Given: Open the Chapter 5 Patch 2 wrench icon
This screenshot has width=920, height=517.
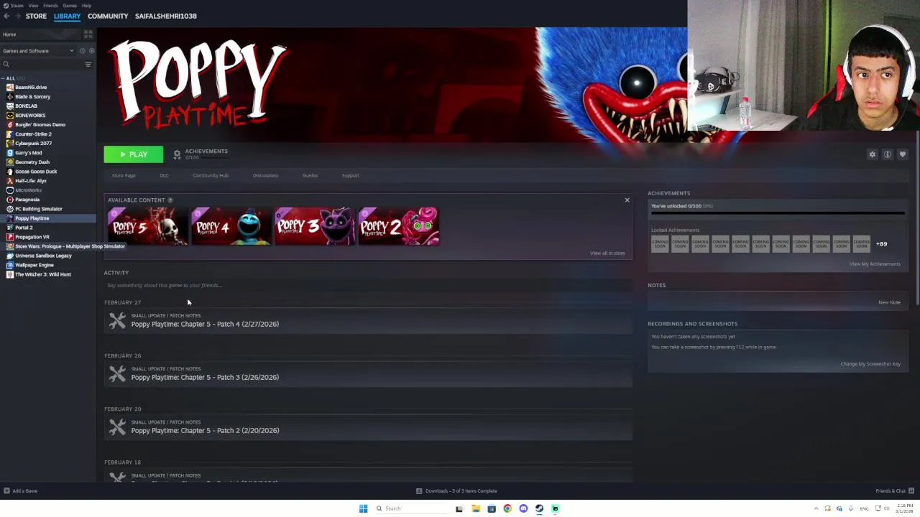Looking at the screenshot, I should coord(117,427).
